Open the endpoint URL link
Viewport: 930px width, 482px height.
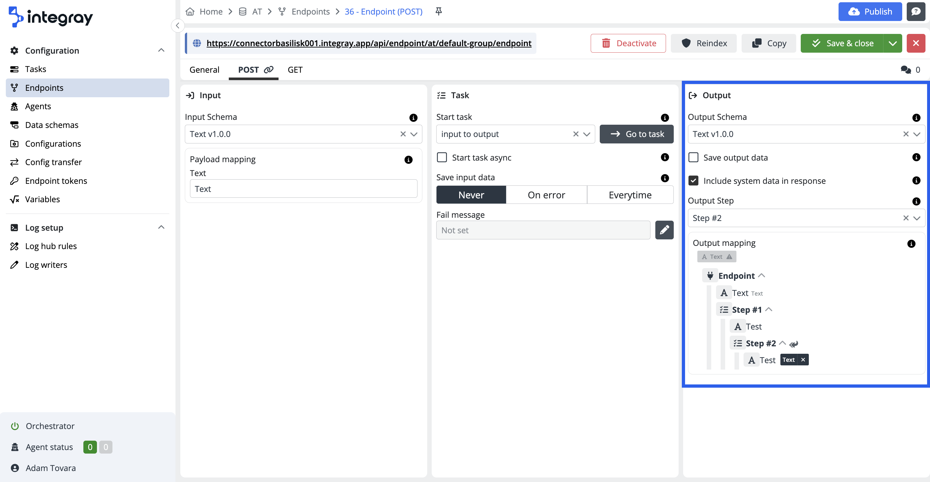pyautogui.click(x=369, y=43)
